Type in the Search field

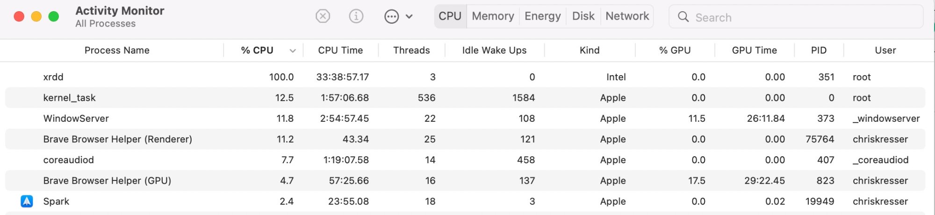[x=804, y=17]
